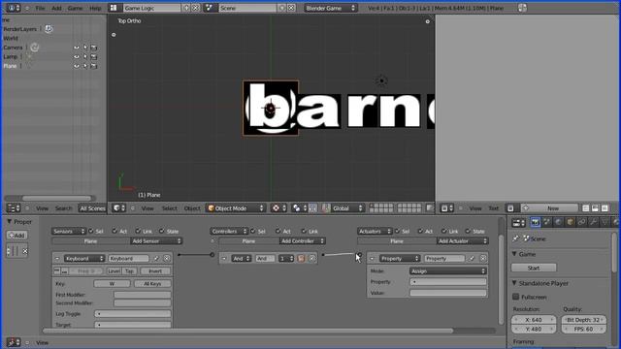
Task: Open the Object Mode dropdown
Action: 236,208
